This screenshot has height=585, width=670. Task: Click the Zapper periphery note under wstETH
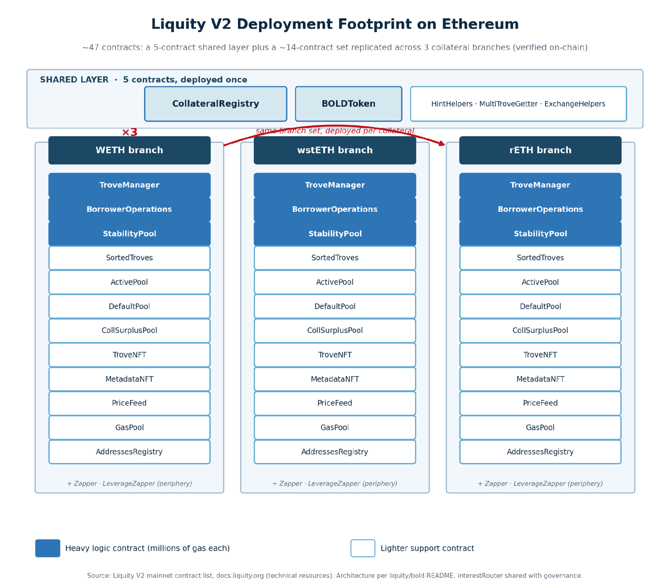pos(335,483)
